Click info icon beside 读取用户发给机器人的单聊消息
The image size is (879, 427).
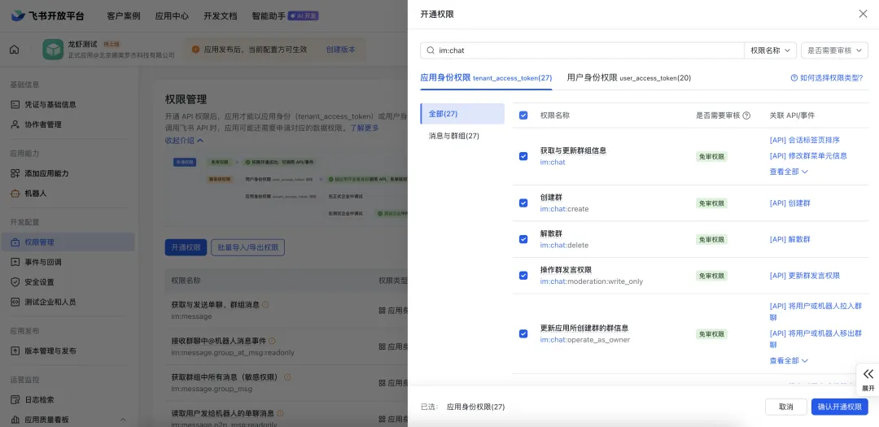point(280,413)
